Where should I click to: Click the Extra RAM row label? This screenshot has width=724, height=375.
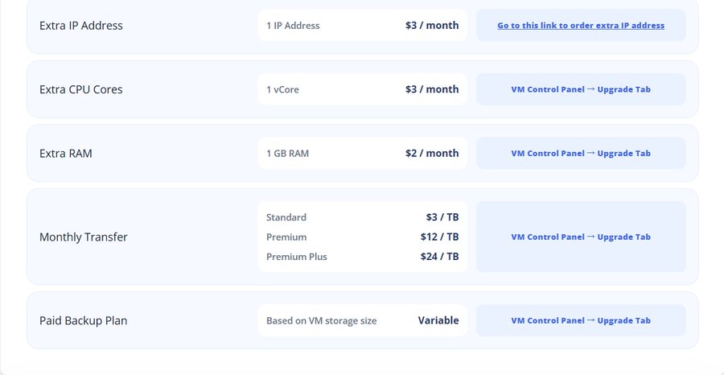66,154
